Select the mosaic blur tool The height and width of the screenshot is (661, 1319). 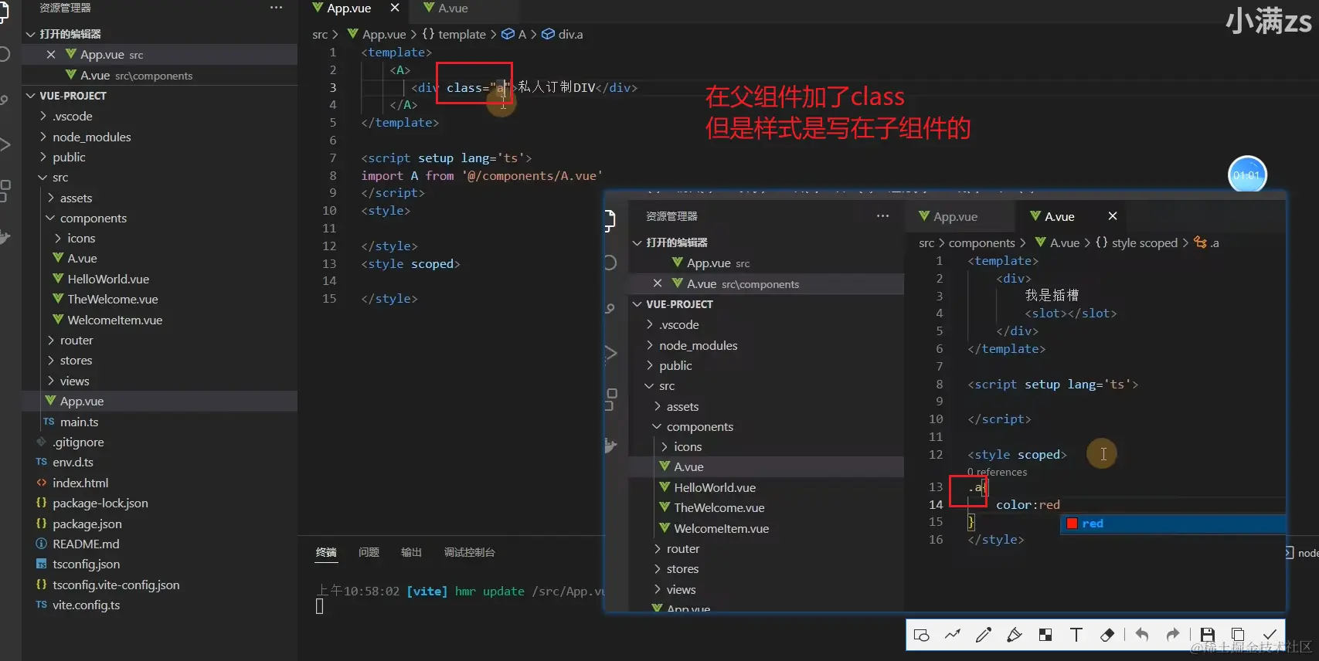[x=1045, y=635]
